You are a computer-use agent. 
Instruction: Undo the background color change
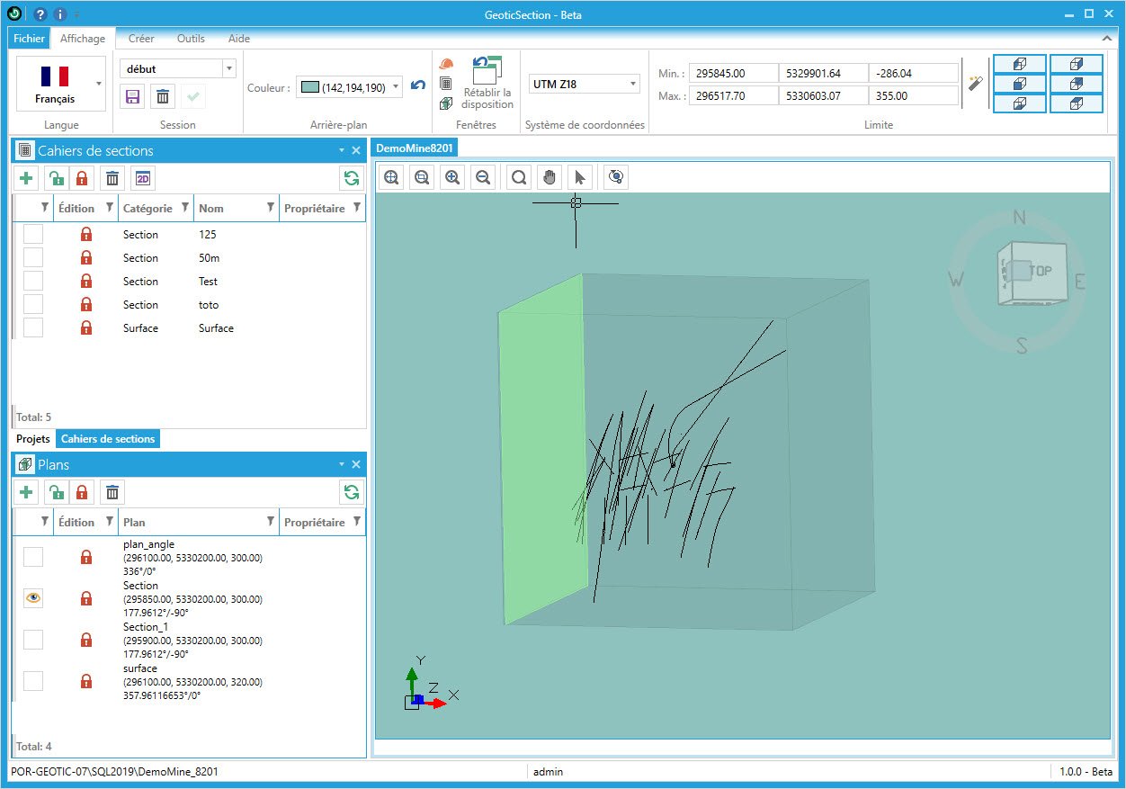click(418, 85)
